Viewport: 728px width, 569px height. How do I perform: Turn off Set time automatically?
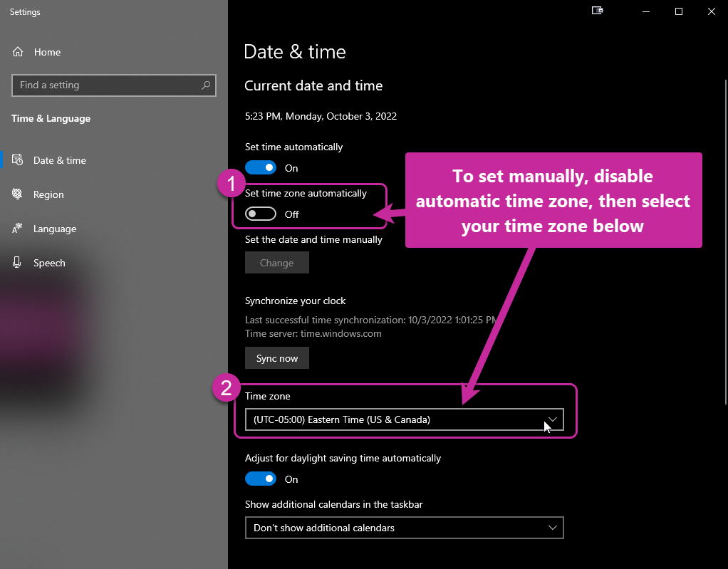pyautogui.click(x=261, y=167)
